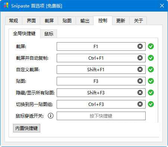This screenshot has width=168, height=147.
Task: Switch to the 界面 tab
Action: pyautogui.click(x=31, y=21)
